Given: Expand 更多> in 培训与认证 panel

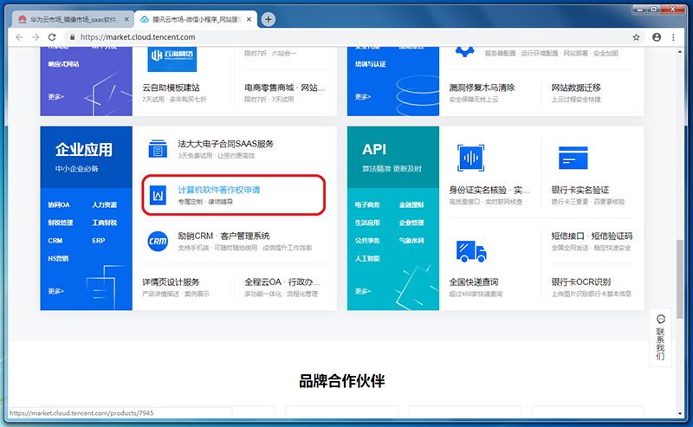Looking at the screenshot, I should (x=363, y=96).
